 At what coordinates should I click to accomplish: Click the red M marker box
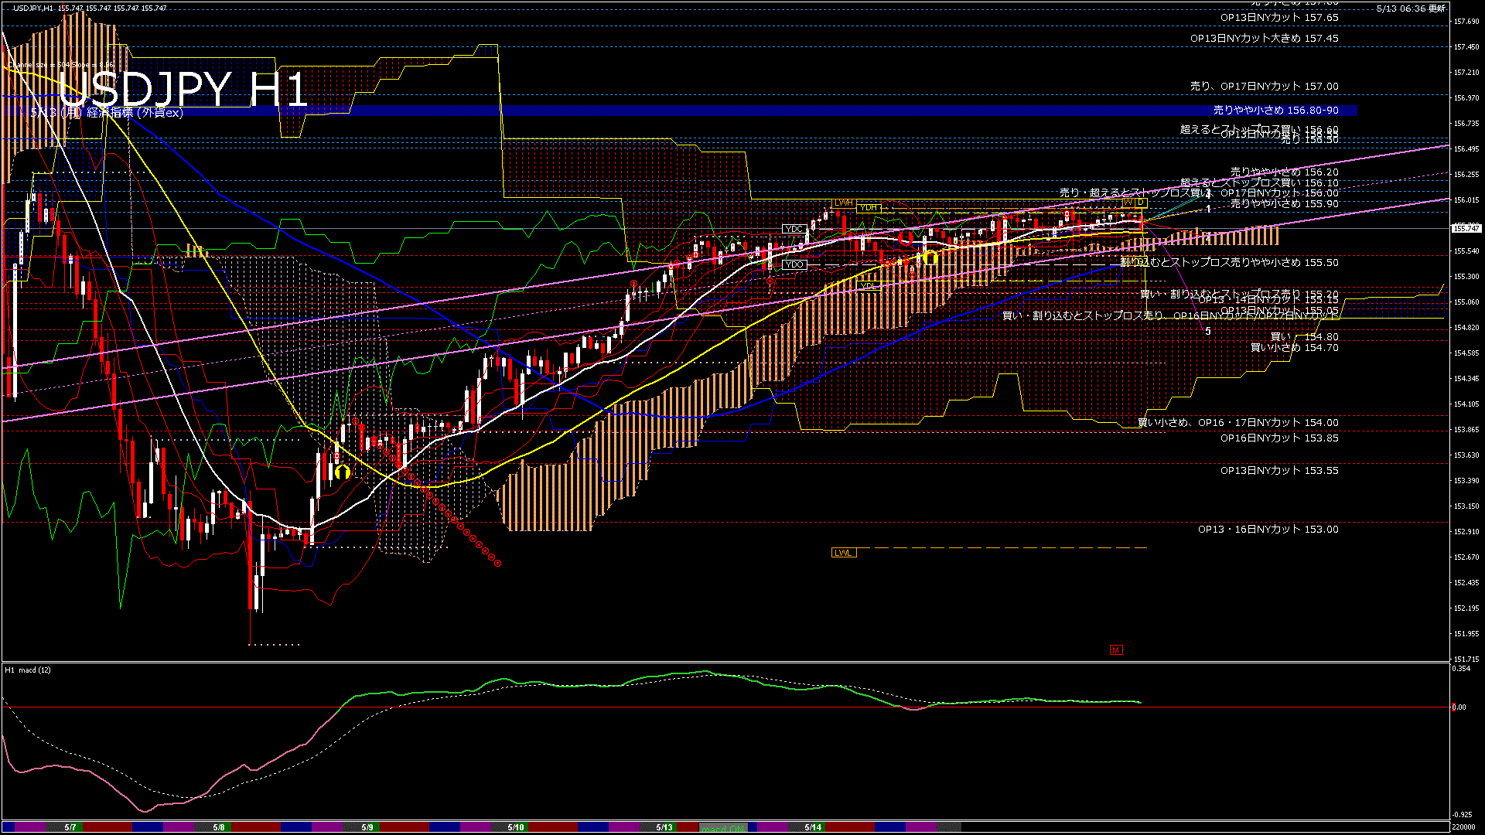1116,650
